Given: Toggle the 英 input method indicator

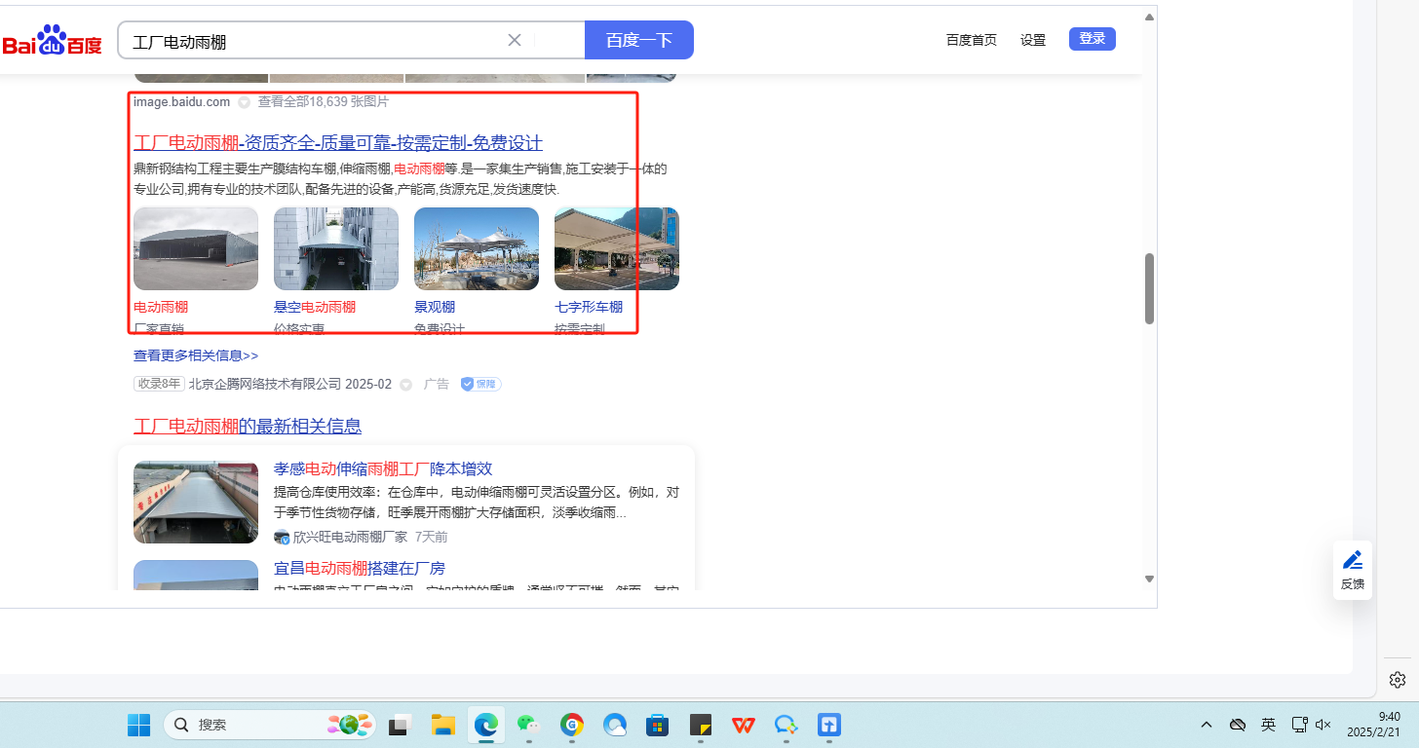Looking at the screenshot, I should [1268, 725].
